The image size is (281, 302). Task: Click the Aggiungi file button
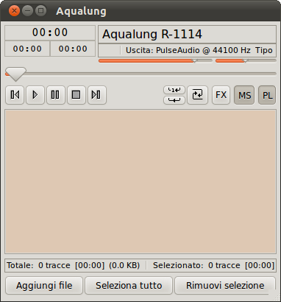(x=44, y=286)
